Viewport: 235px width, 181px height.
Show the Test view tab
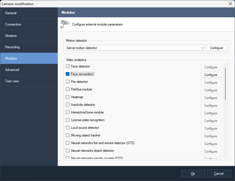coord(29,81)
